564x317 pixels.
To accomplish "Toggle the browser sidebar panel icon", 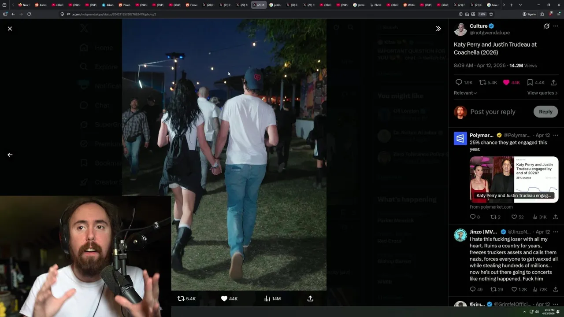I will coord(5,14).
